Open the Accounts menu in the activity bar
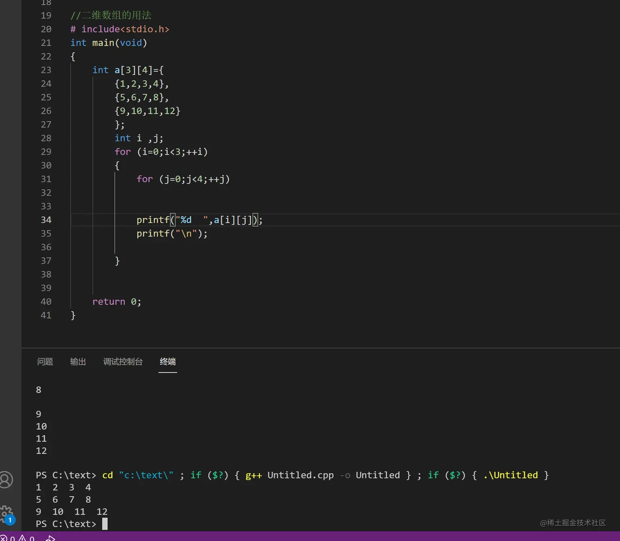 pyautogui.click(x=6, y=480)
